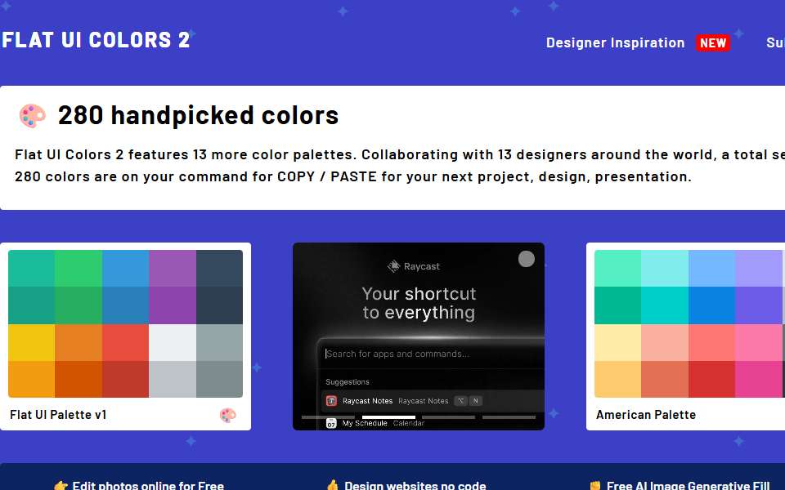
Task: Click the 'Your shortcut to everything' ad headline
Action: point(419,303)
